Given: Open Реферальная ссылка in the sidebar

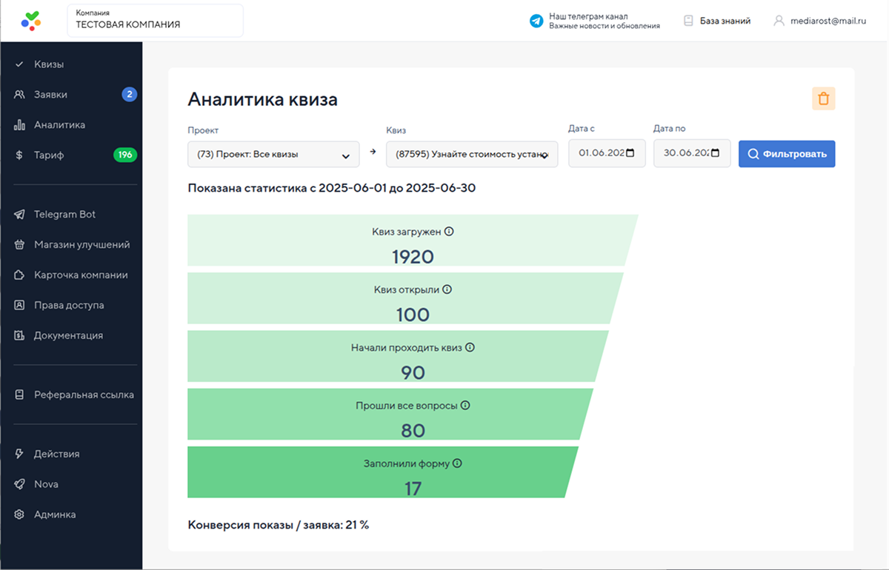Looking at the screenshot, I should 83,395.
